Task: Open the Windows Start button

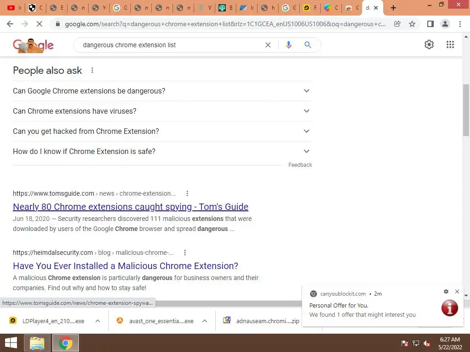Action: (x=11, y=343)
